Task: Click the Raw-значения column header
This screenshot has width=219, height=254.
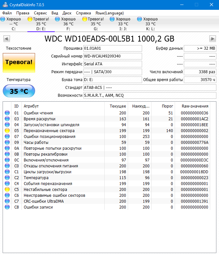Action: 193,106
